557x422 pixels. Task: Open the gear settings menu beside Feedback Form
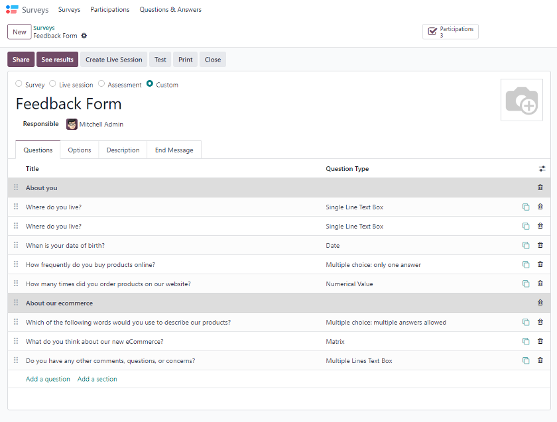84,36
